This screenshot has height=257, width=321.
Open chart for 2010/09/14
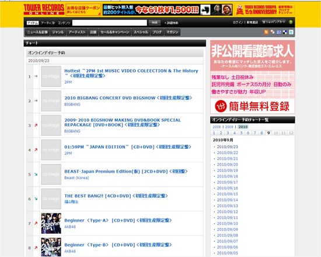pyautogui.click(x=228, y=200)
